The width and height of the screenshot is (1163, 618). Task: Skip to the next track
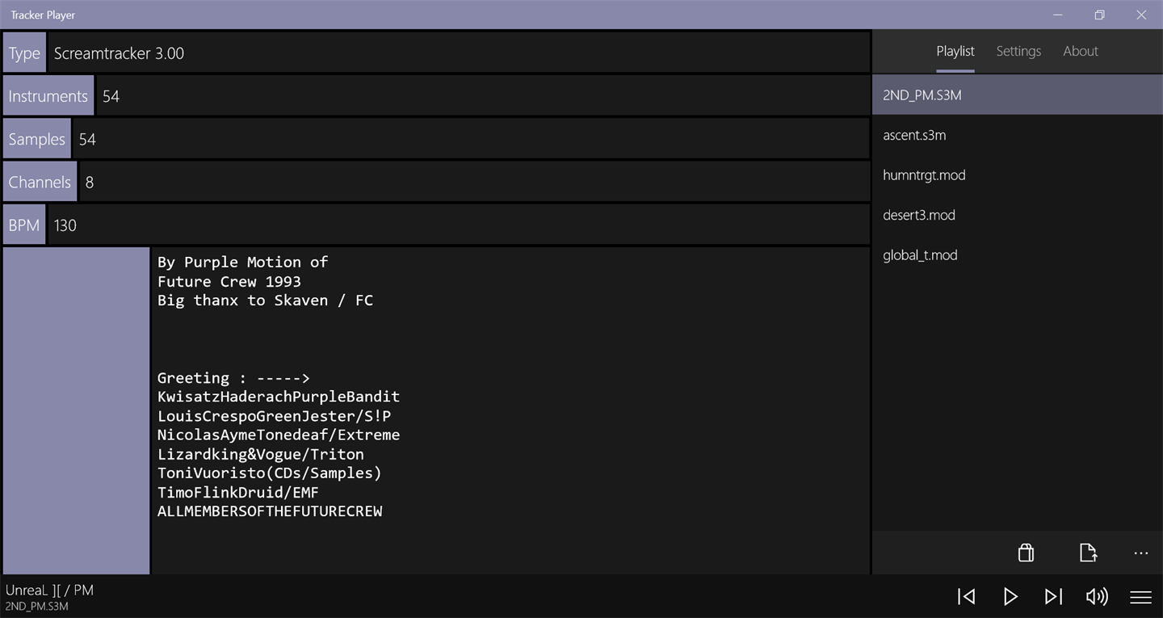coord(1053,596)
